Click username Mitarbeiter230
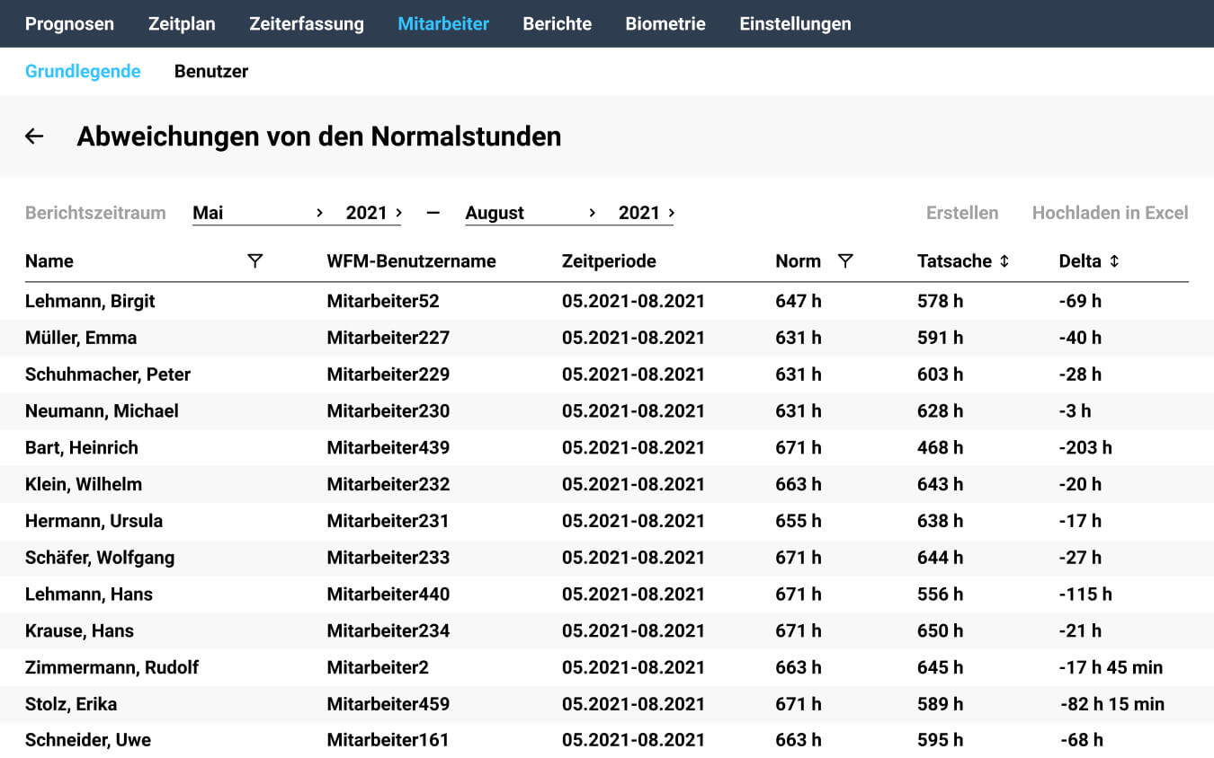The height and width of the screenshot is (758, 1214). pyautogui.click(x=388, y=411)
